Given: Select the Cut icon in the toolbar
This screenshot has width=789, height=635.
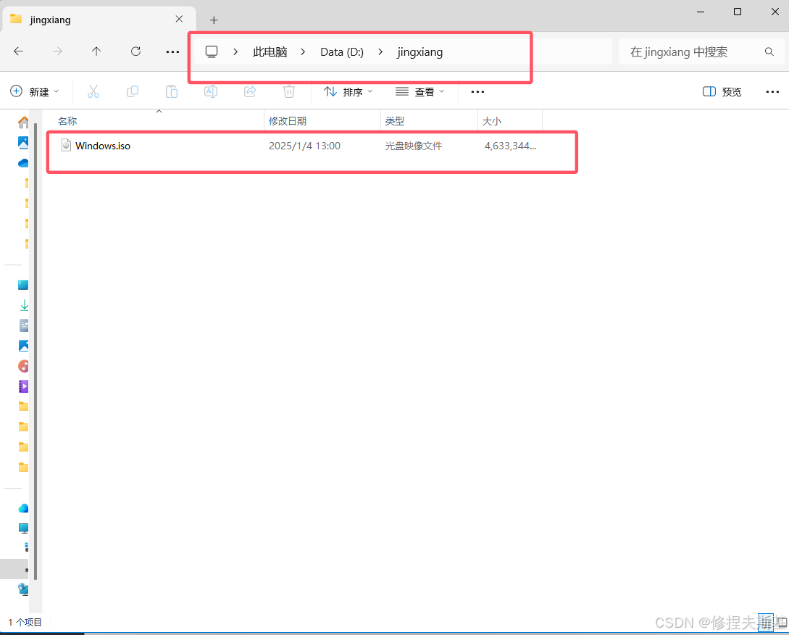Looking at the screenshot, I should pyautogui.click(x=93, y=91).
